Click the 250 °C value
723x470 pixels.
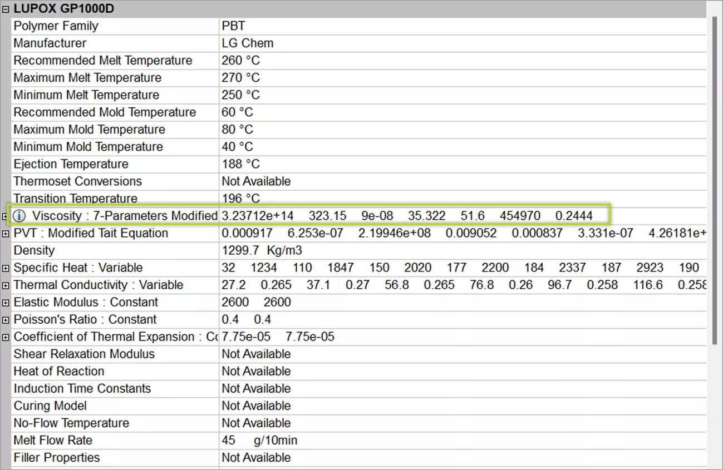(240, 95)
